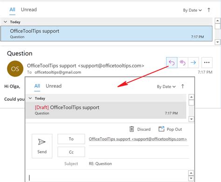Click the message body scrollbar down arrow
221x182 pixels.
[191, 178]
